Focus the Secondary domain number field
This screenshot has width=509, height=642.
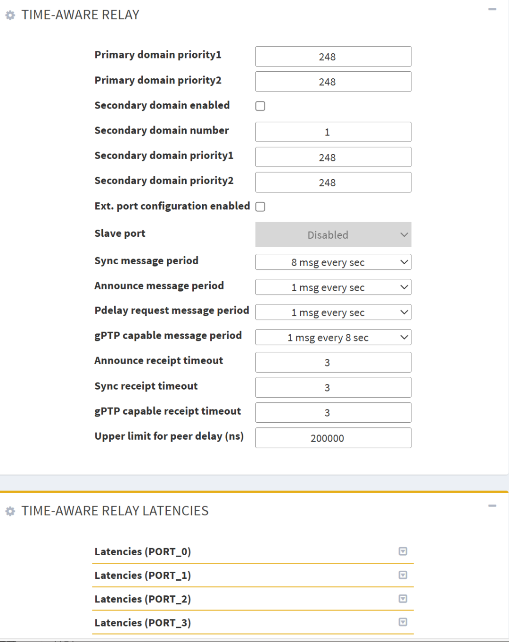(333, 132)
